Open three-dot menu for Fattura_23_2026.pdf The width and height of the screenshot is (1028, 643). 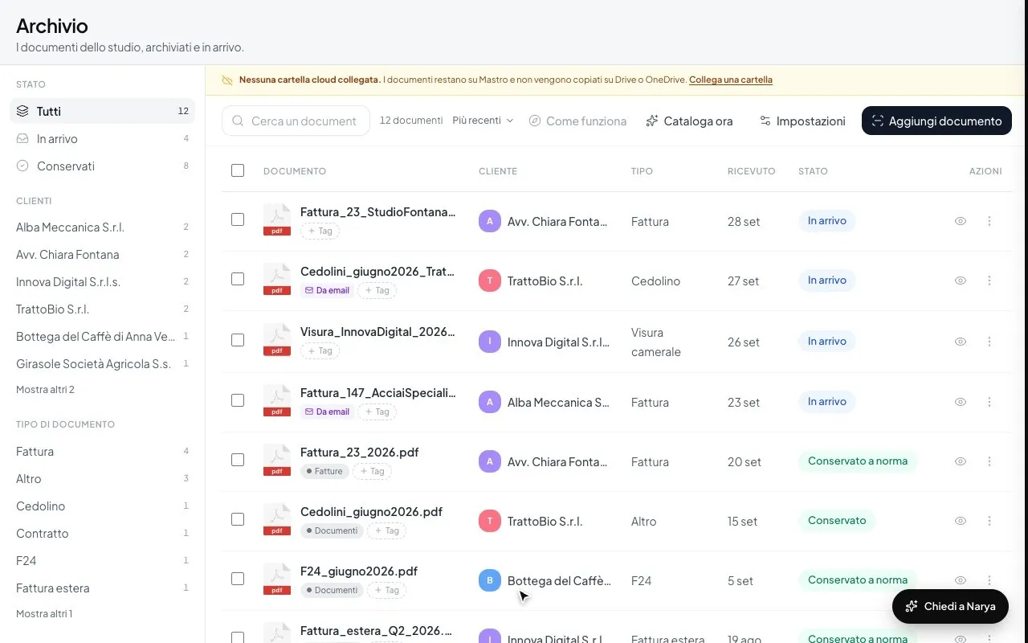point(989,461)
